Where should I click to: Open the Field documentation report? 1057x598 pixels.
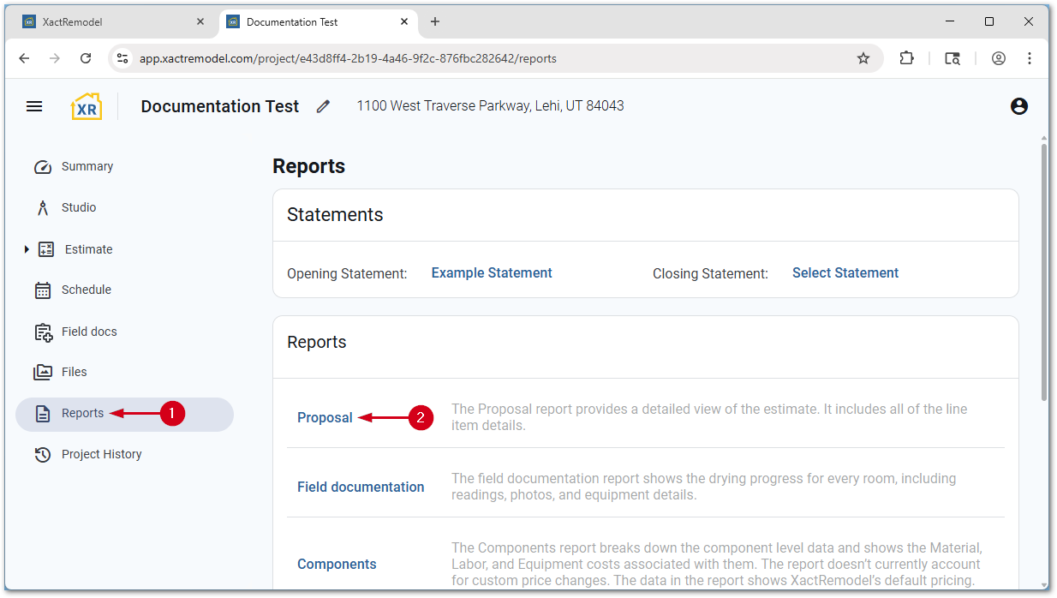[361, 487]
